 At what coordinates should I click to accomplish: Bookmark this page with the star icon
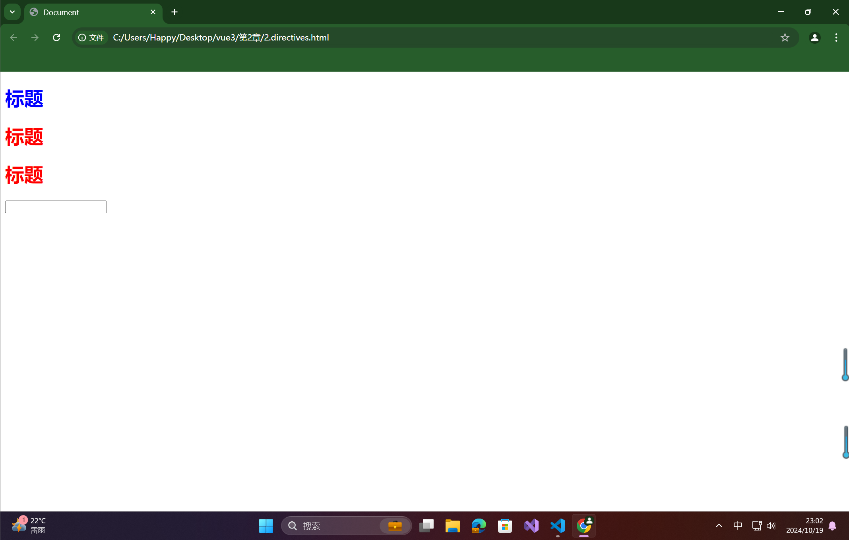[785, 37]
